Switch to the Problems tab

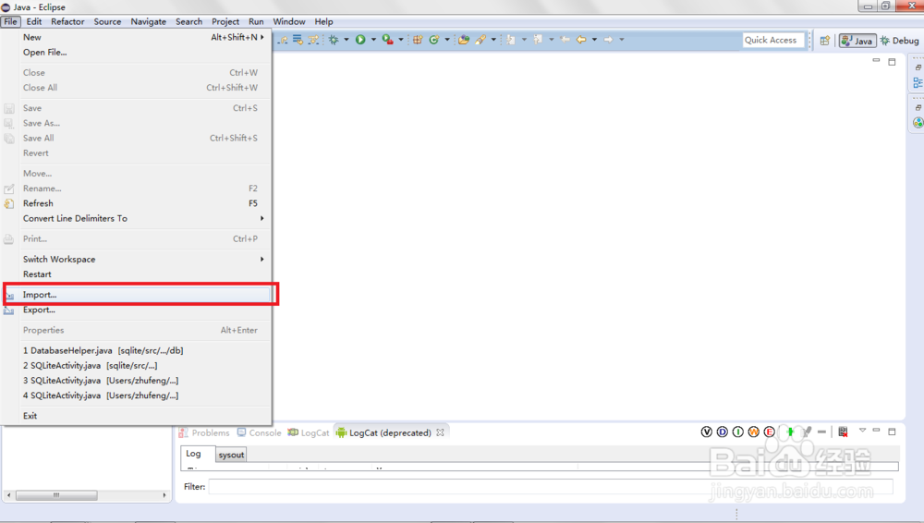coord(204,432)
